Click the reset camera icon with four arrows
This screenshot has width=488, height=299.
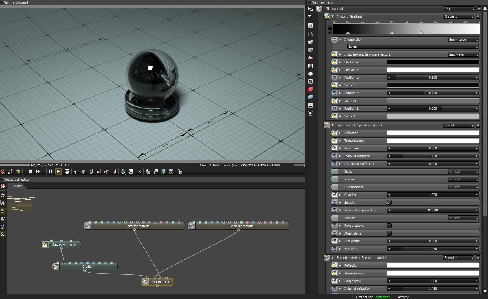pos(10,171)
